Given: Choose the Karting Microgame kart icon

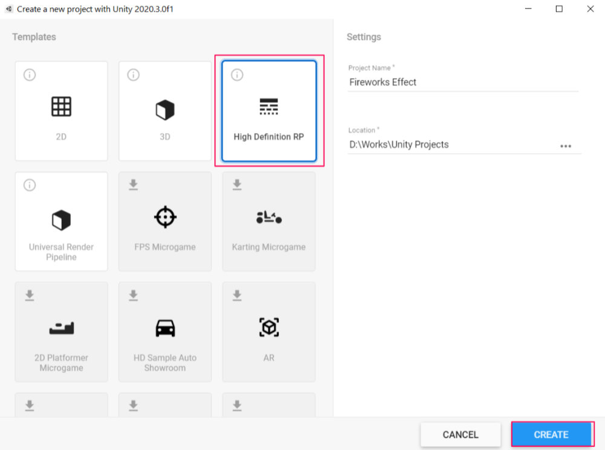Looking at the screenshot, I should click(x=269, y=217).
